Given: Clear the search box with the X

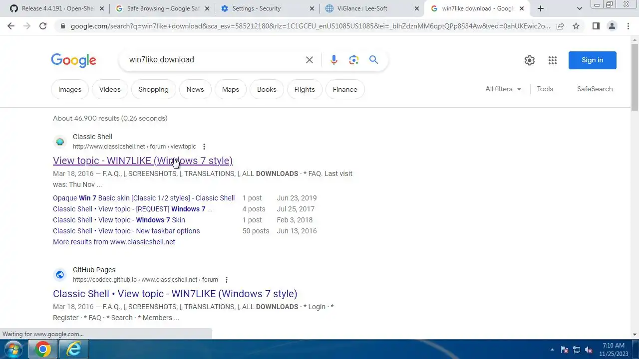Looking at the screenshot, I should tap(310, 60).
